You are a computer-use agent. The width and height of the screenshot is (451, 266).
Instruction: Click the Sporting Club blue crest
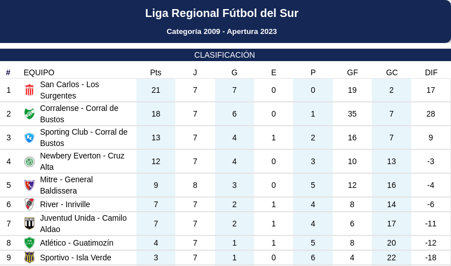[29, 138]
